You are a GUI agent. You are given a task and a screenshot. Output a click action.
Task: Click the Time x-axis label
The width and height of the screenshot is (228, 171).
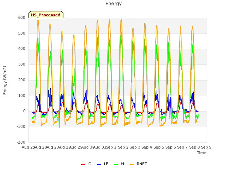201,153
